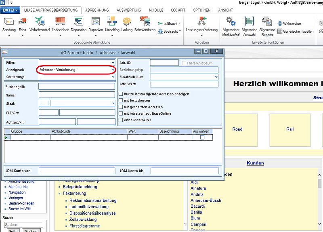Open the Anheuser-Busch customer link

(x=206, y=200)
